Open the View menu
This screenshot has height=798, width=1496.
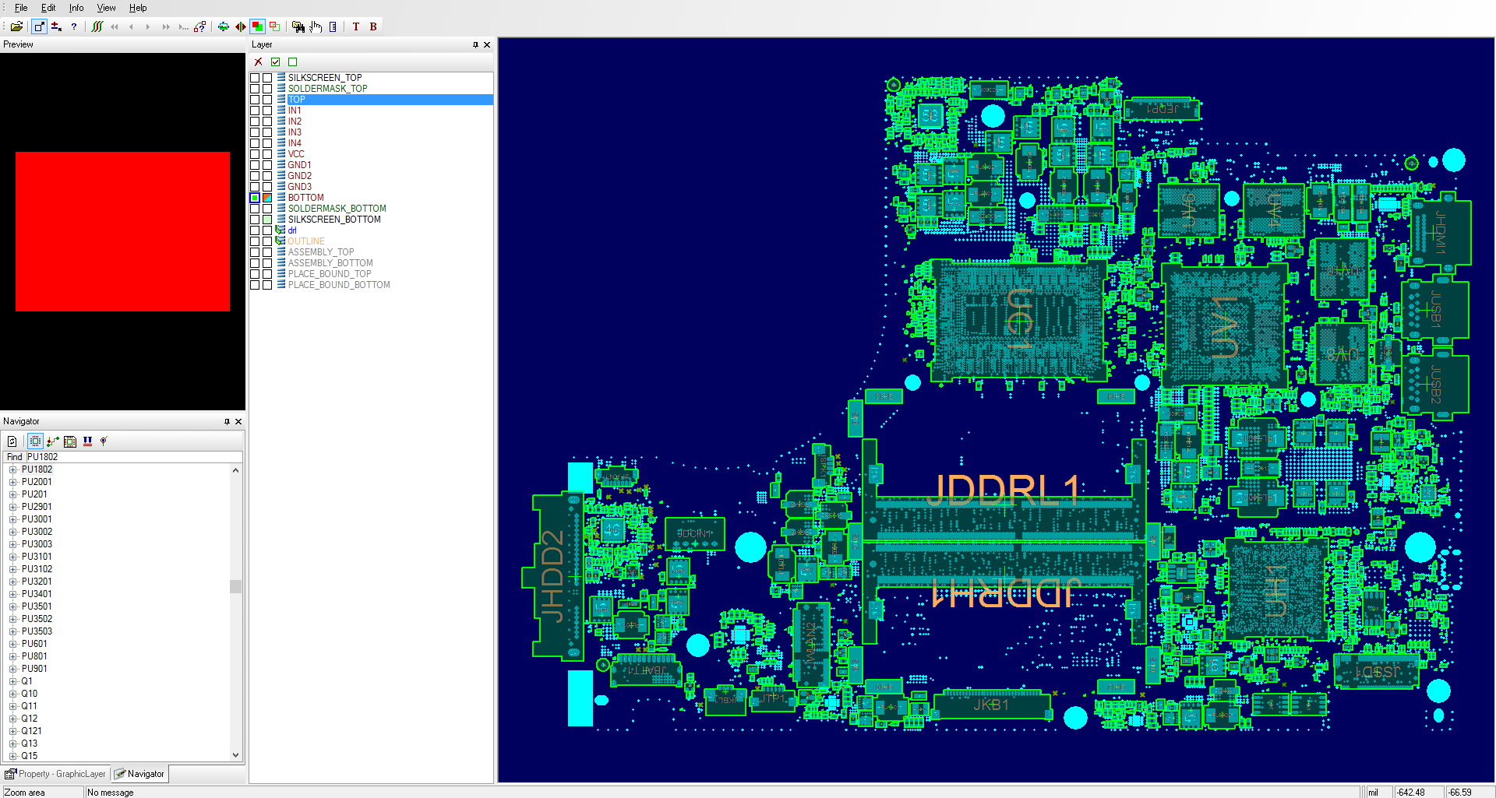point(106,8)
